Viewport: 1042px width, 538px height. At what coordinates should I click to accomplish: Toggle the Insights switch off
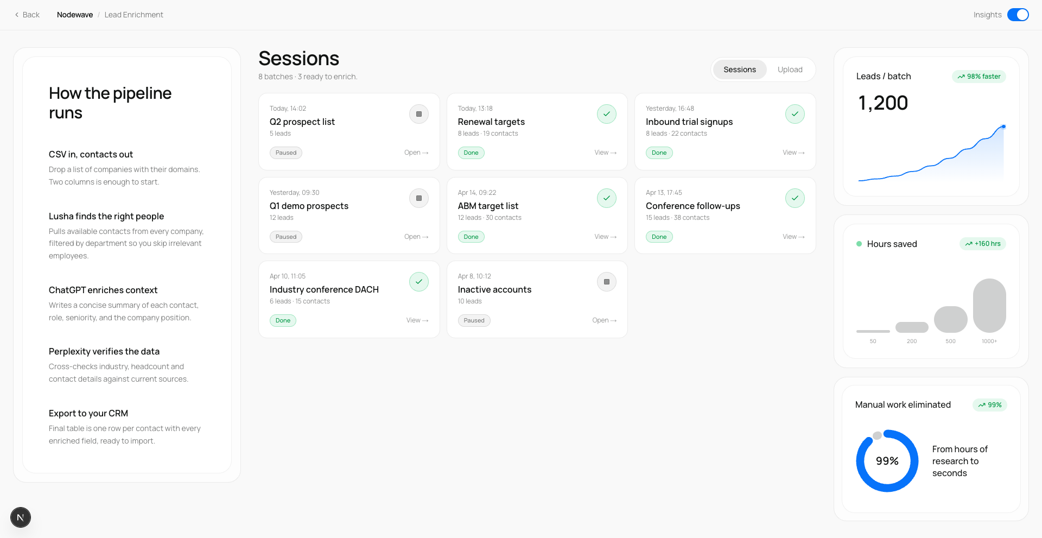pos(1018,15)
